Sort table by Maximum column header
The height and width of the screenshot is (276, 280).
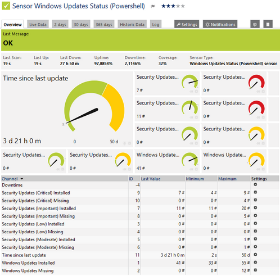[227, 179]
